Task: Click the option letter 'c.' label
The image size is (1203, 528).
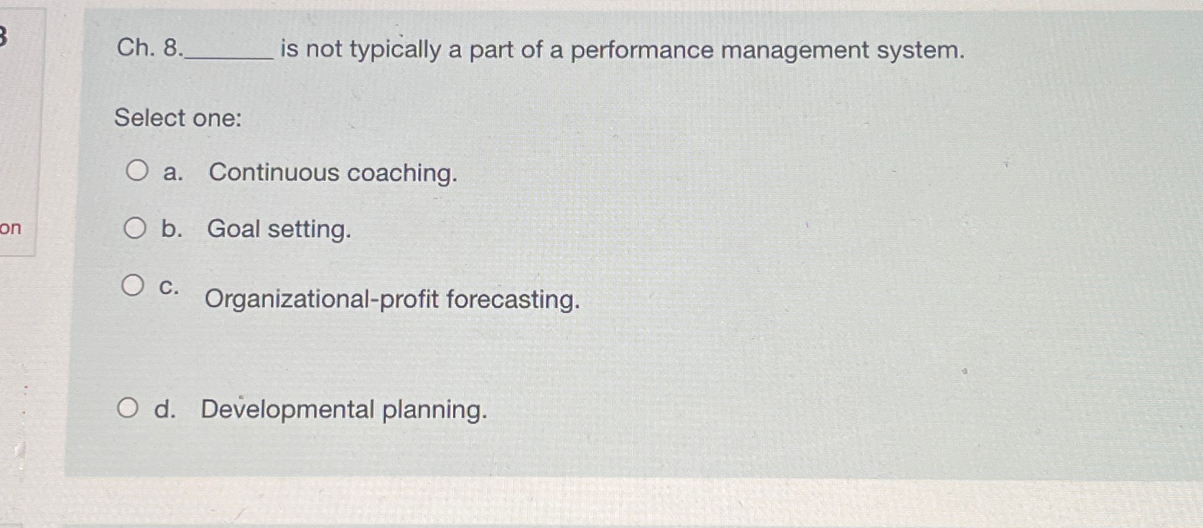Action: click(169, 287)
